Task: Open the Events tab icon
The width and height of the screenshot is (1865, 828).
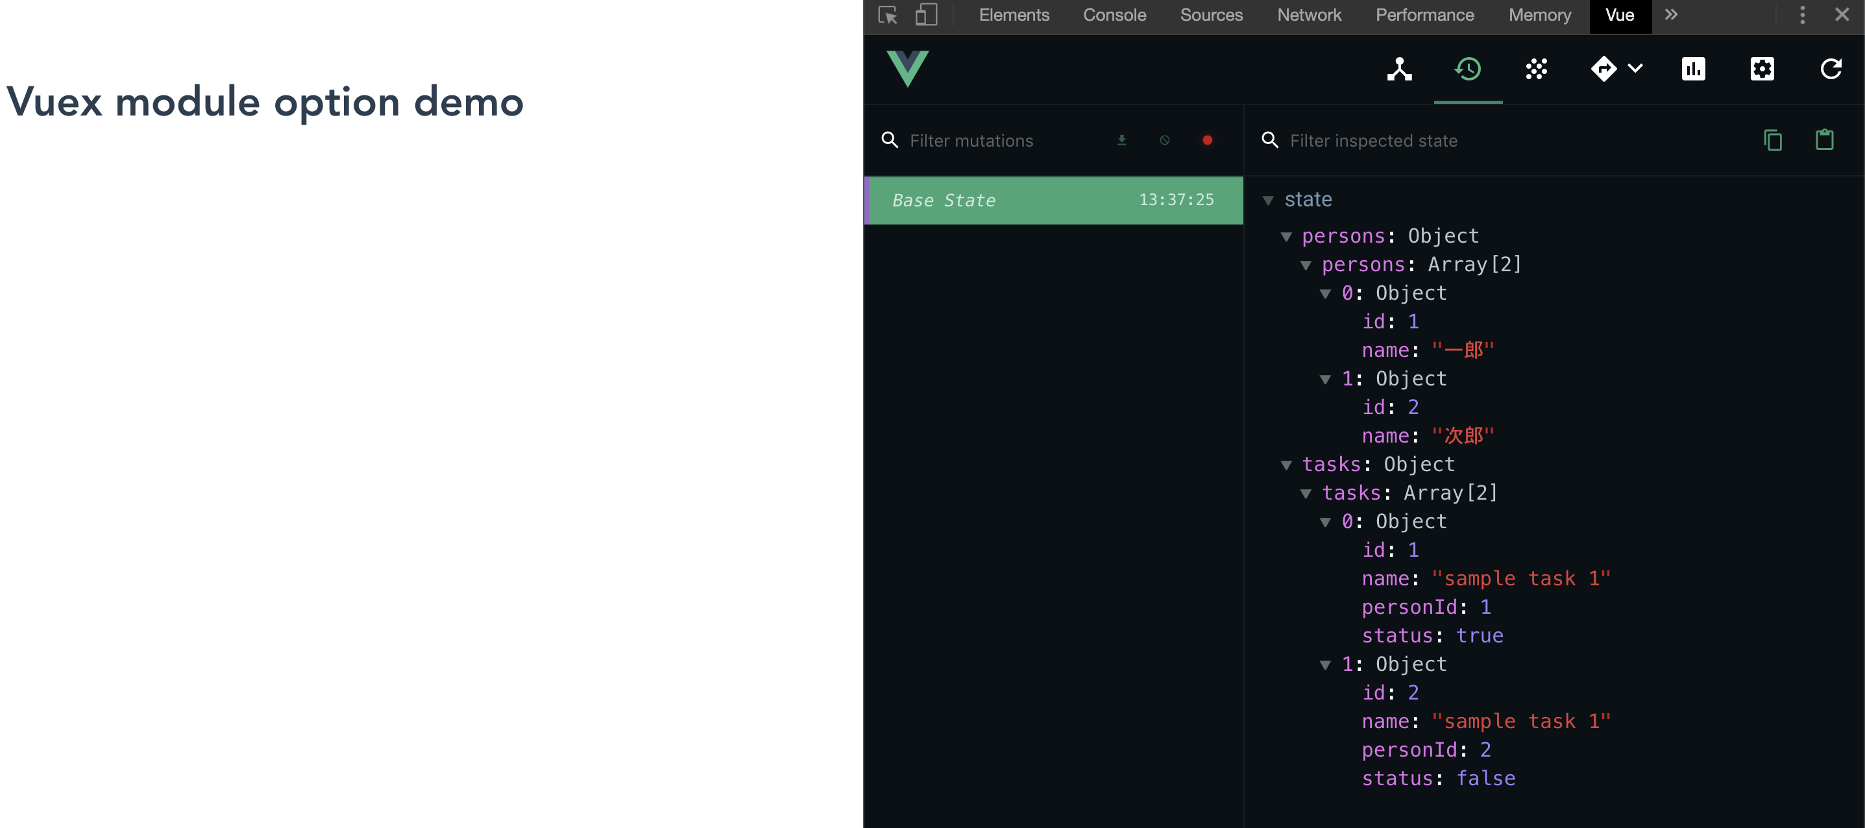Action: (1536, 69)
